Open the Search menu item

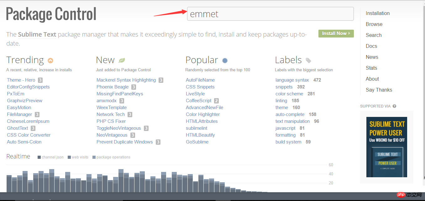374,35
